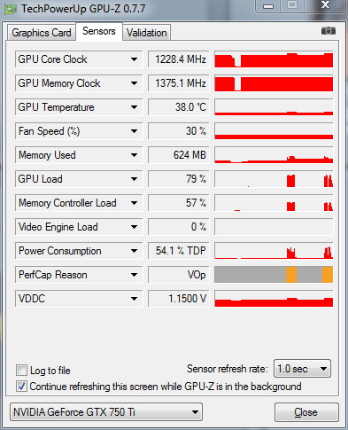Screen dimensions: 348x430
Task: Open the NVIDIA GeForce GTX 750 Ti selector
Action: tap(106, 411)
